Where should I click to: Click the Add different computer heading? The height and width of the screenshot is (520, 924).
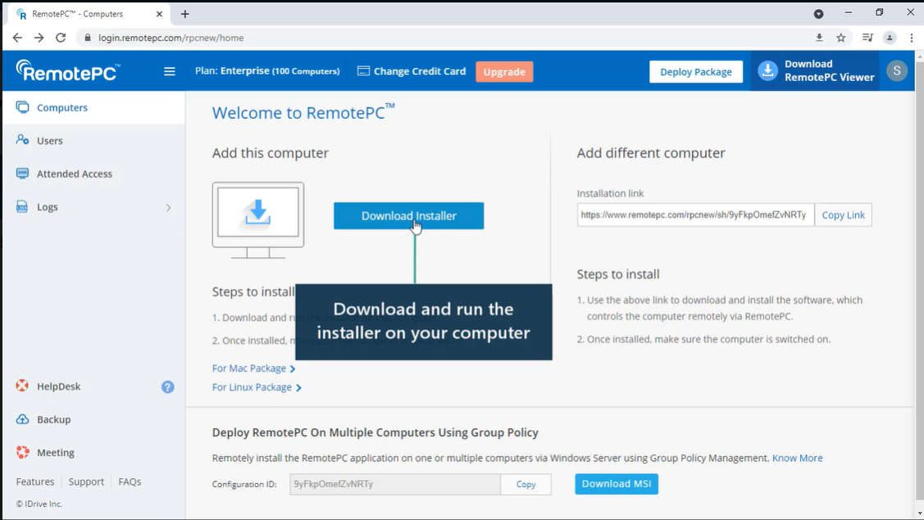click(x=651, y=153)
